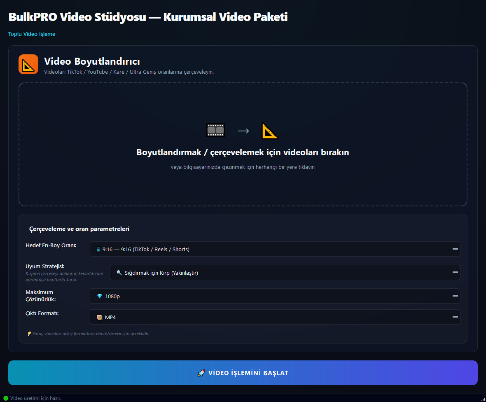Open the Maksimum Çözünürlük dropdown
The height and width of the screenshot is (402, 486).
click(275, 296)
